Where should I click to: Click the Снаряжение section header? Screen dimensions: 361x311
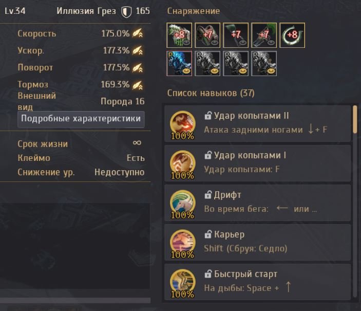pyautogui.click(x=194, y=11)
